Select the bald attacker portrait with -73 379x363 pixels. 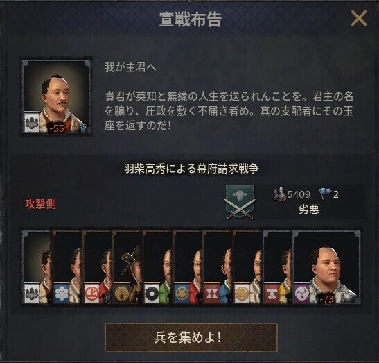[x=326, y=267]
